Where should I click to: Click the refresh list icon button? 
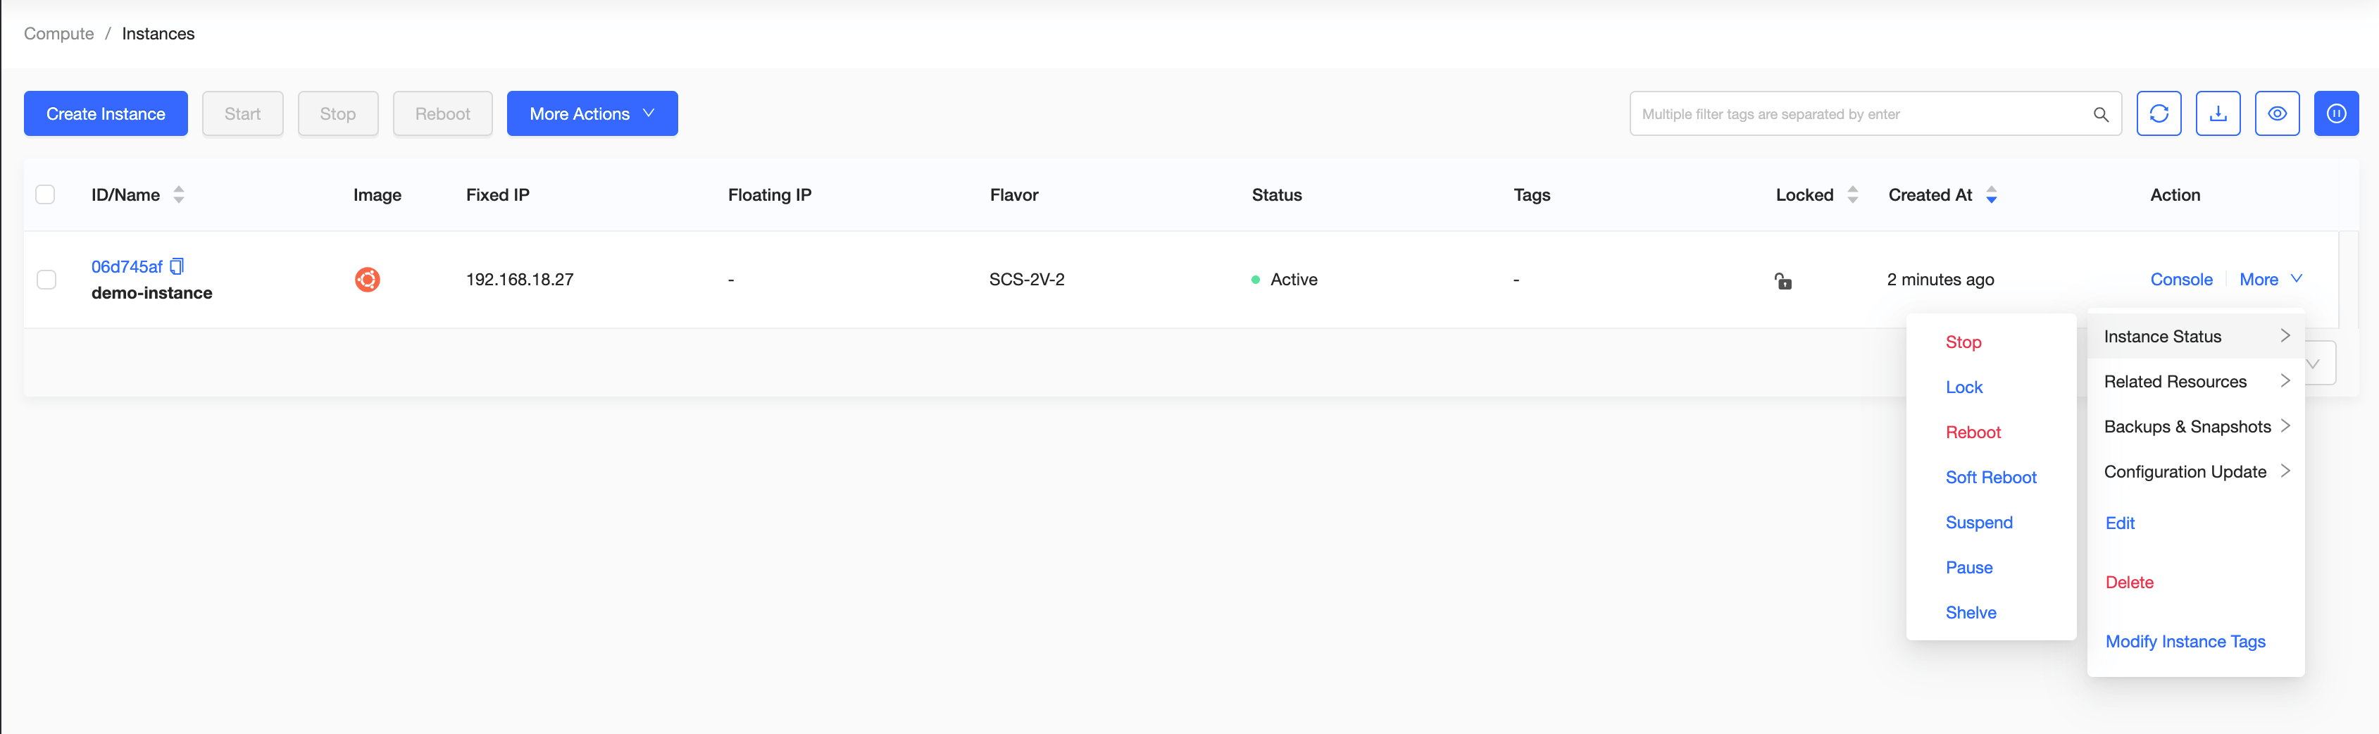coord(2159,113)
